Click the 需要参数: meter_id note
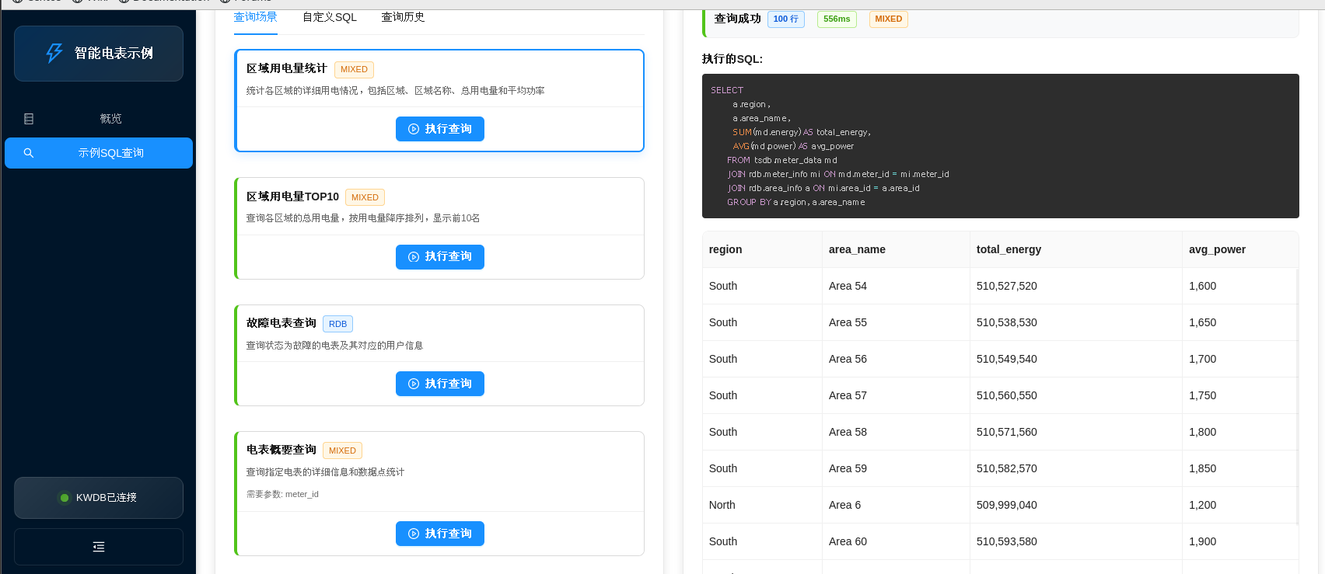1325x574 pixels. click(282, 494)
